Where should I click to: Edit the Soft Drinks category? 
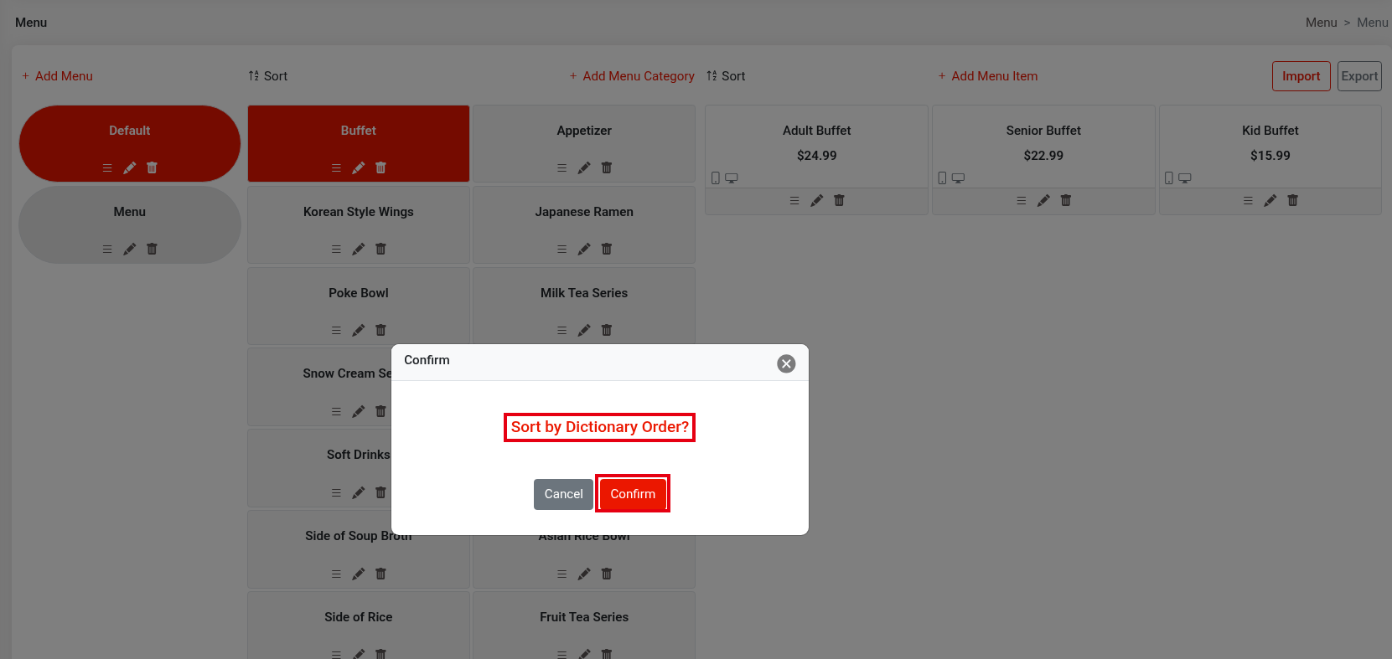click(358, 492)
